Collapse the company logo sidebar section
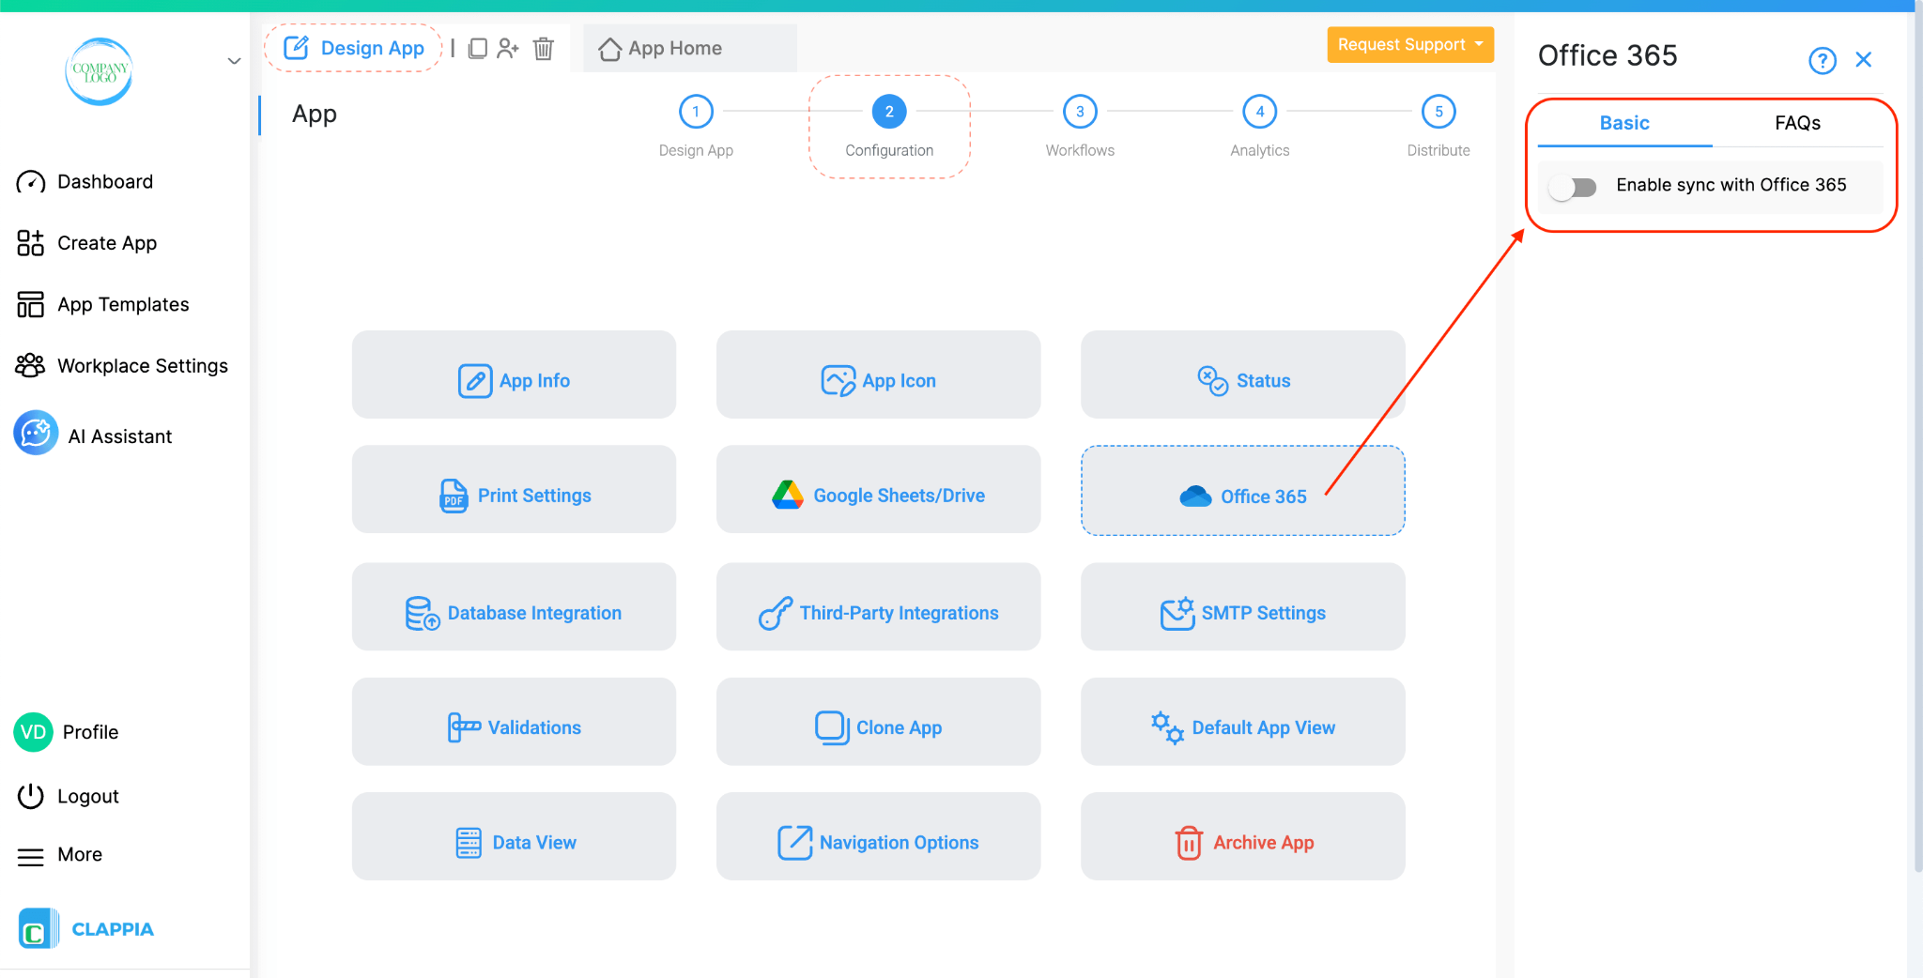 (233, 60)
